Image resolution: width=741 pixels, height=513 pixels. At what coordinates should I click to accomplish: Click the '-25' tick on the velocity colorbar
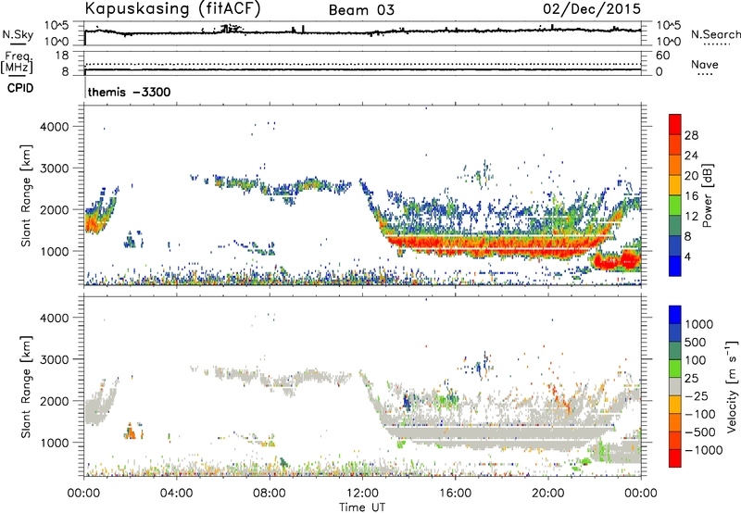(x=697, y=395)
